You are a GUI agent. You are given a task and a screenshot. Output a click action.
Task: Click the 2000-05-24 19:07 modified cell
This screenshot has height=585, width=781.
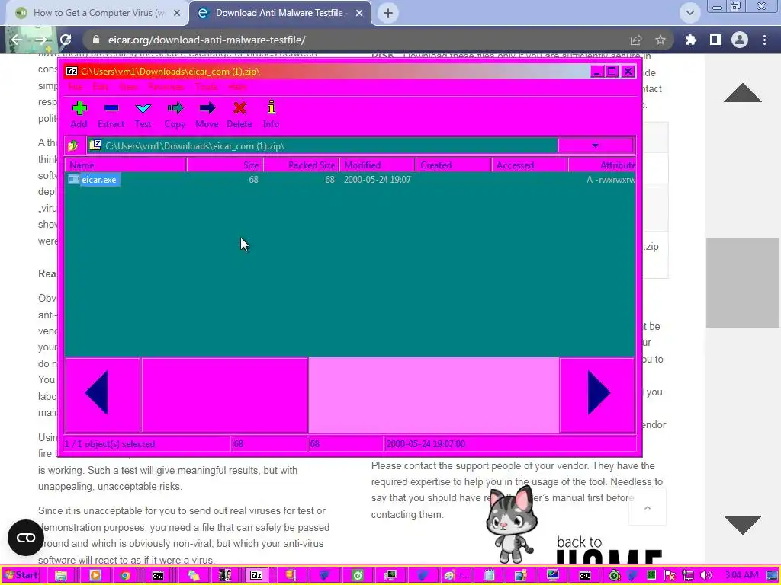(377, 180)
